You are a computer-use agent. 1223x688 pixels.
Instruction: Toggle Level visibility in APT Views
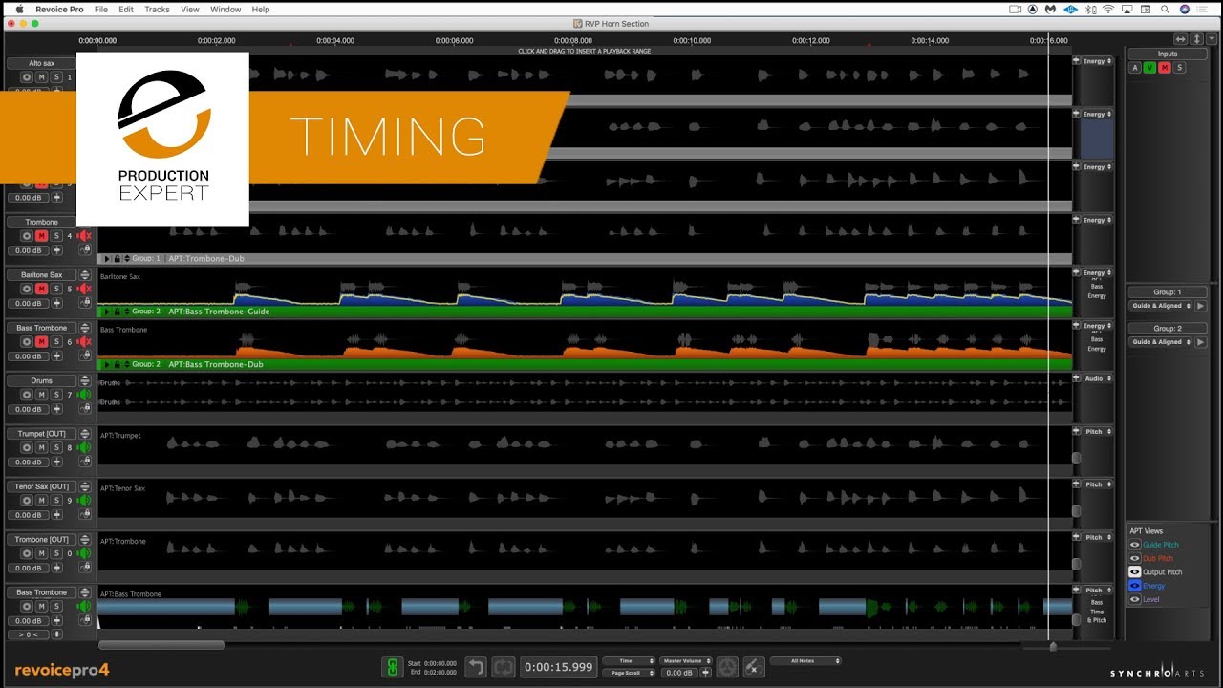(x=1135, y=599)
